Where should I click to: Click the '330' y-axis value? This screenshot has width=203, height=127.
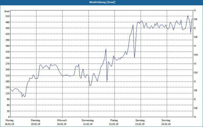(8, 52)
